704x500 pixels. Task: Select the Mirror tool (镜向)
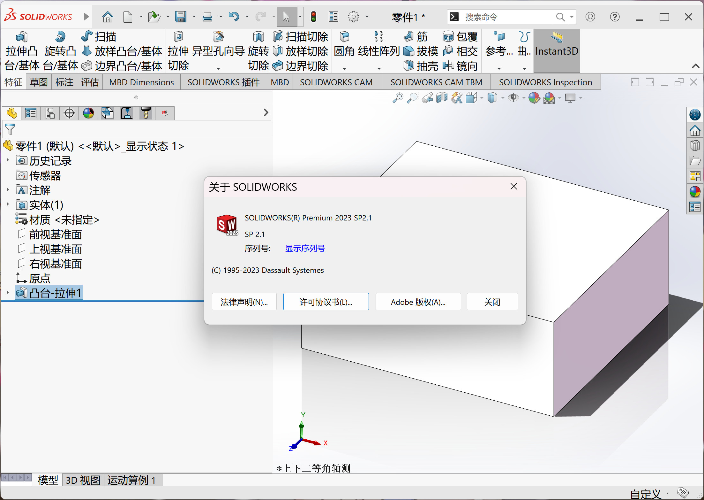click(x=460, y=66)
